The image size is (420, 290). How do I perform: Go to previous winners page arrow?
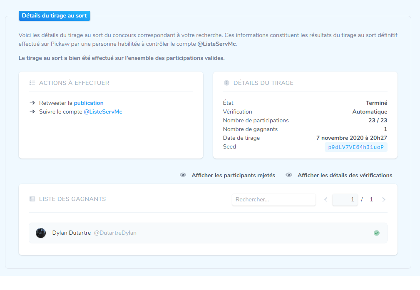click(x=326, y=199)
